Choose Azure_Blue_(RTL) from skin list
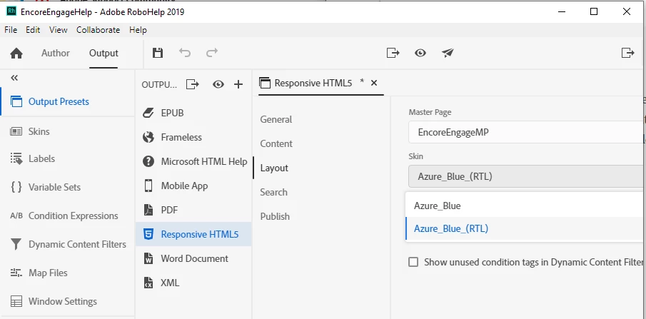 coord(525,228)
